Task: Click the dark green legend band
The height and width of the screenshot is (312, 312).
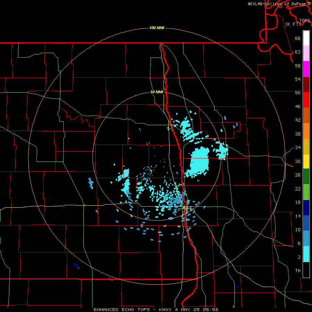Action: point(306,176)
